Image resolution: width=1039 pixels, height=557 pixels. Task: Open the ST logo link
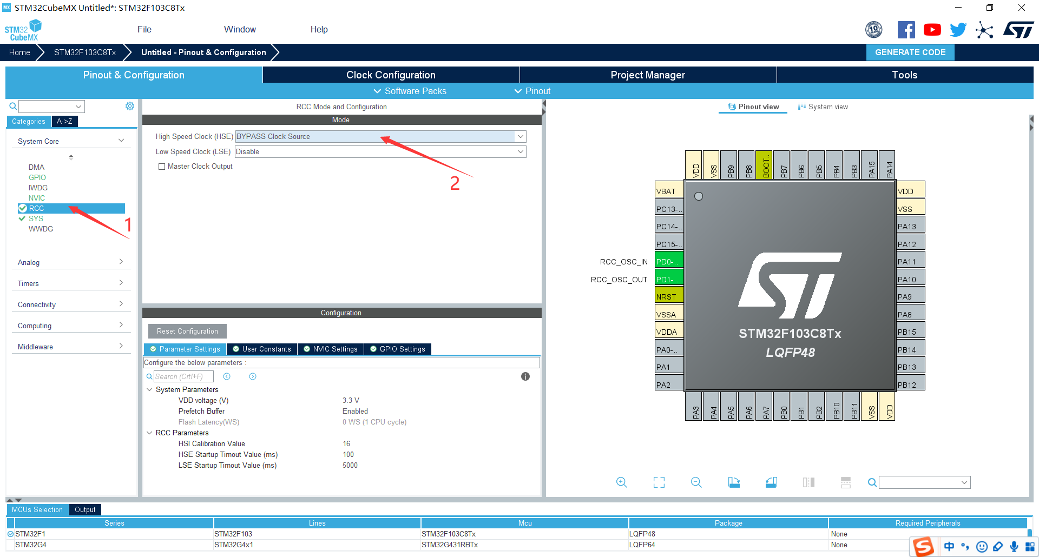coord(1018,30)
